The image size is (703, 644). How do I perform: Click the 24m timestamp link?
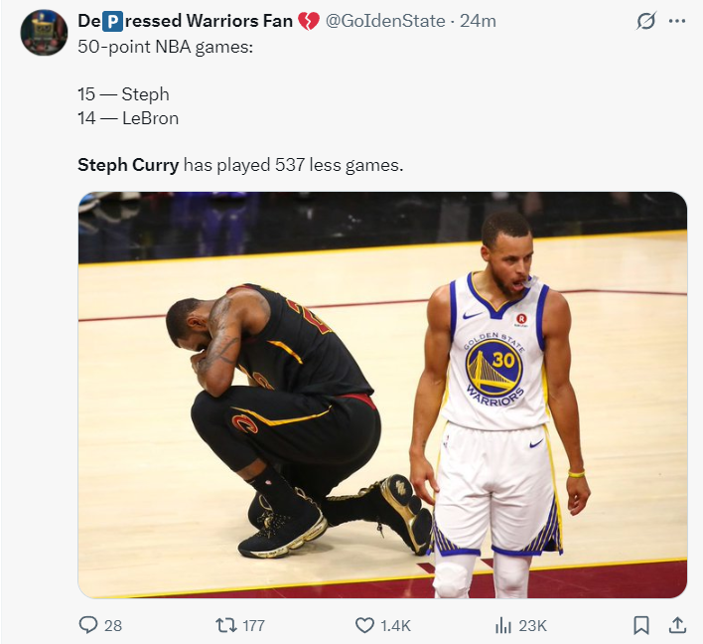pos(478,21)
